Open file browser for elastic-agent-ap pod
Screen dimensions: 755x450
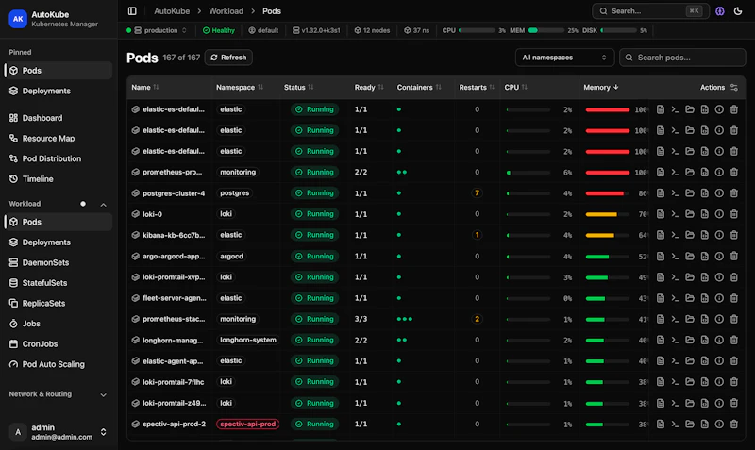tap(690, 361)
